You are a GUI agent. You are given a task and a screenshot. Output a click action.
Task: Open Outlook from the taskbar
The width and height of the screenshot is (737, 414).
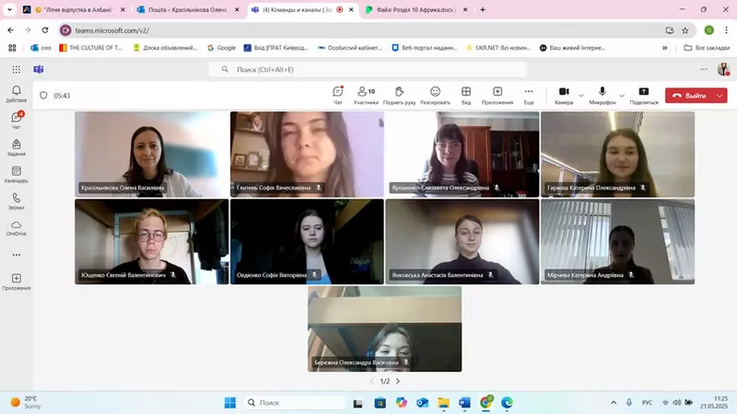click(x=422, y=403)
